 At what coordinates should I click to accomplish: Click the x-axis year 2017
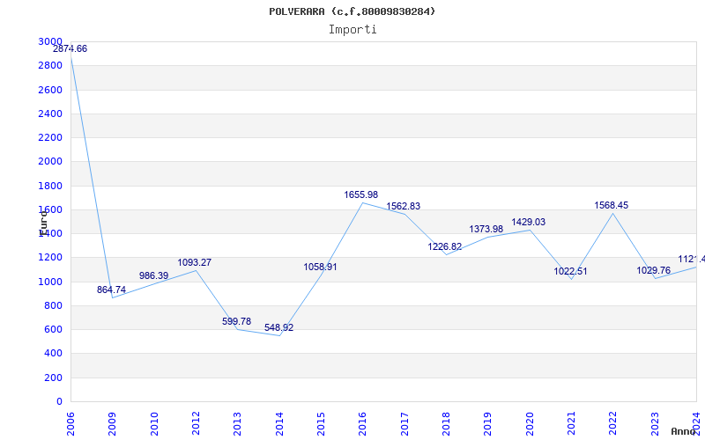(404, 424)
